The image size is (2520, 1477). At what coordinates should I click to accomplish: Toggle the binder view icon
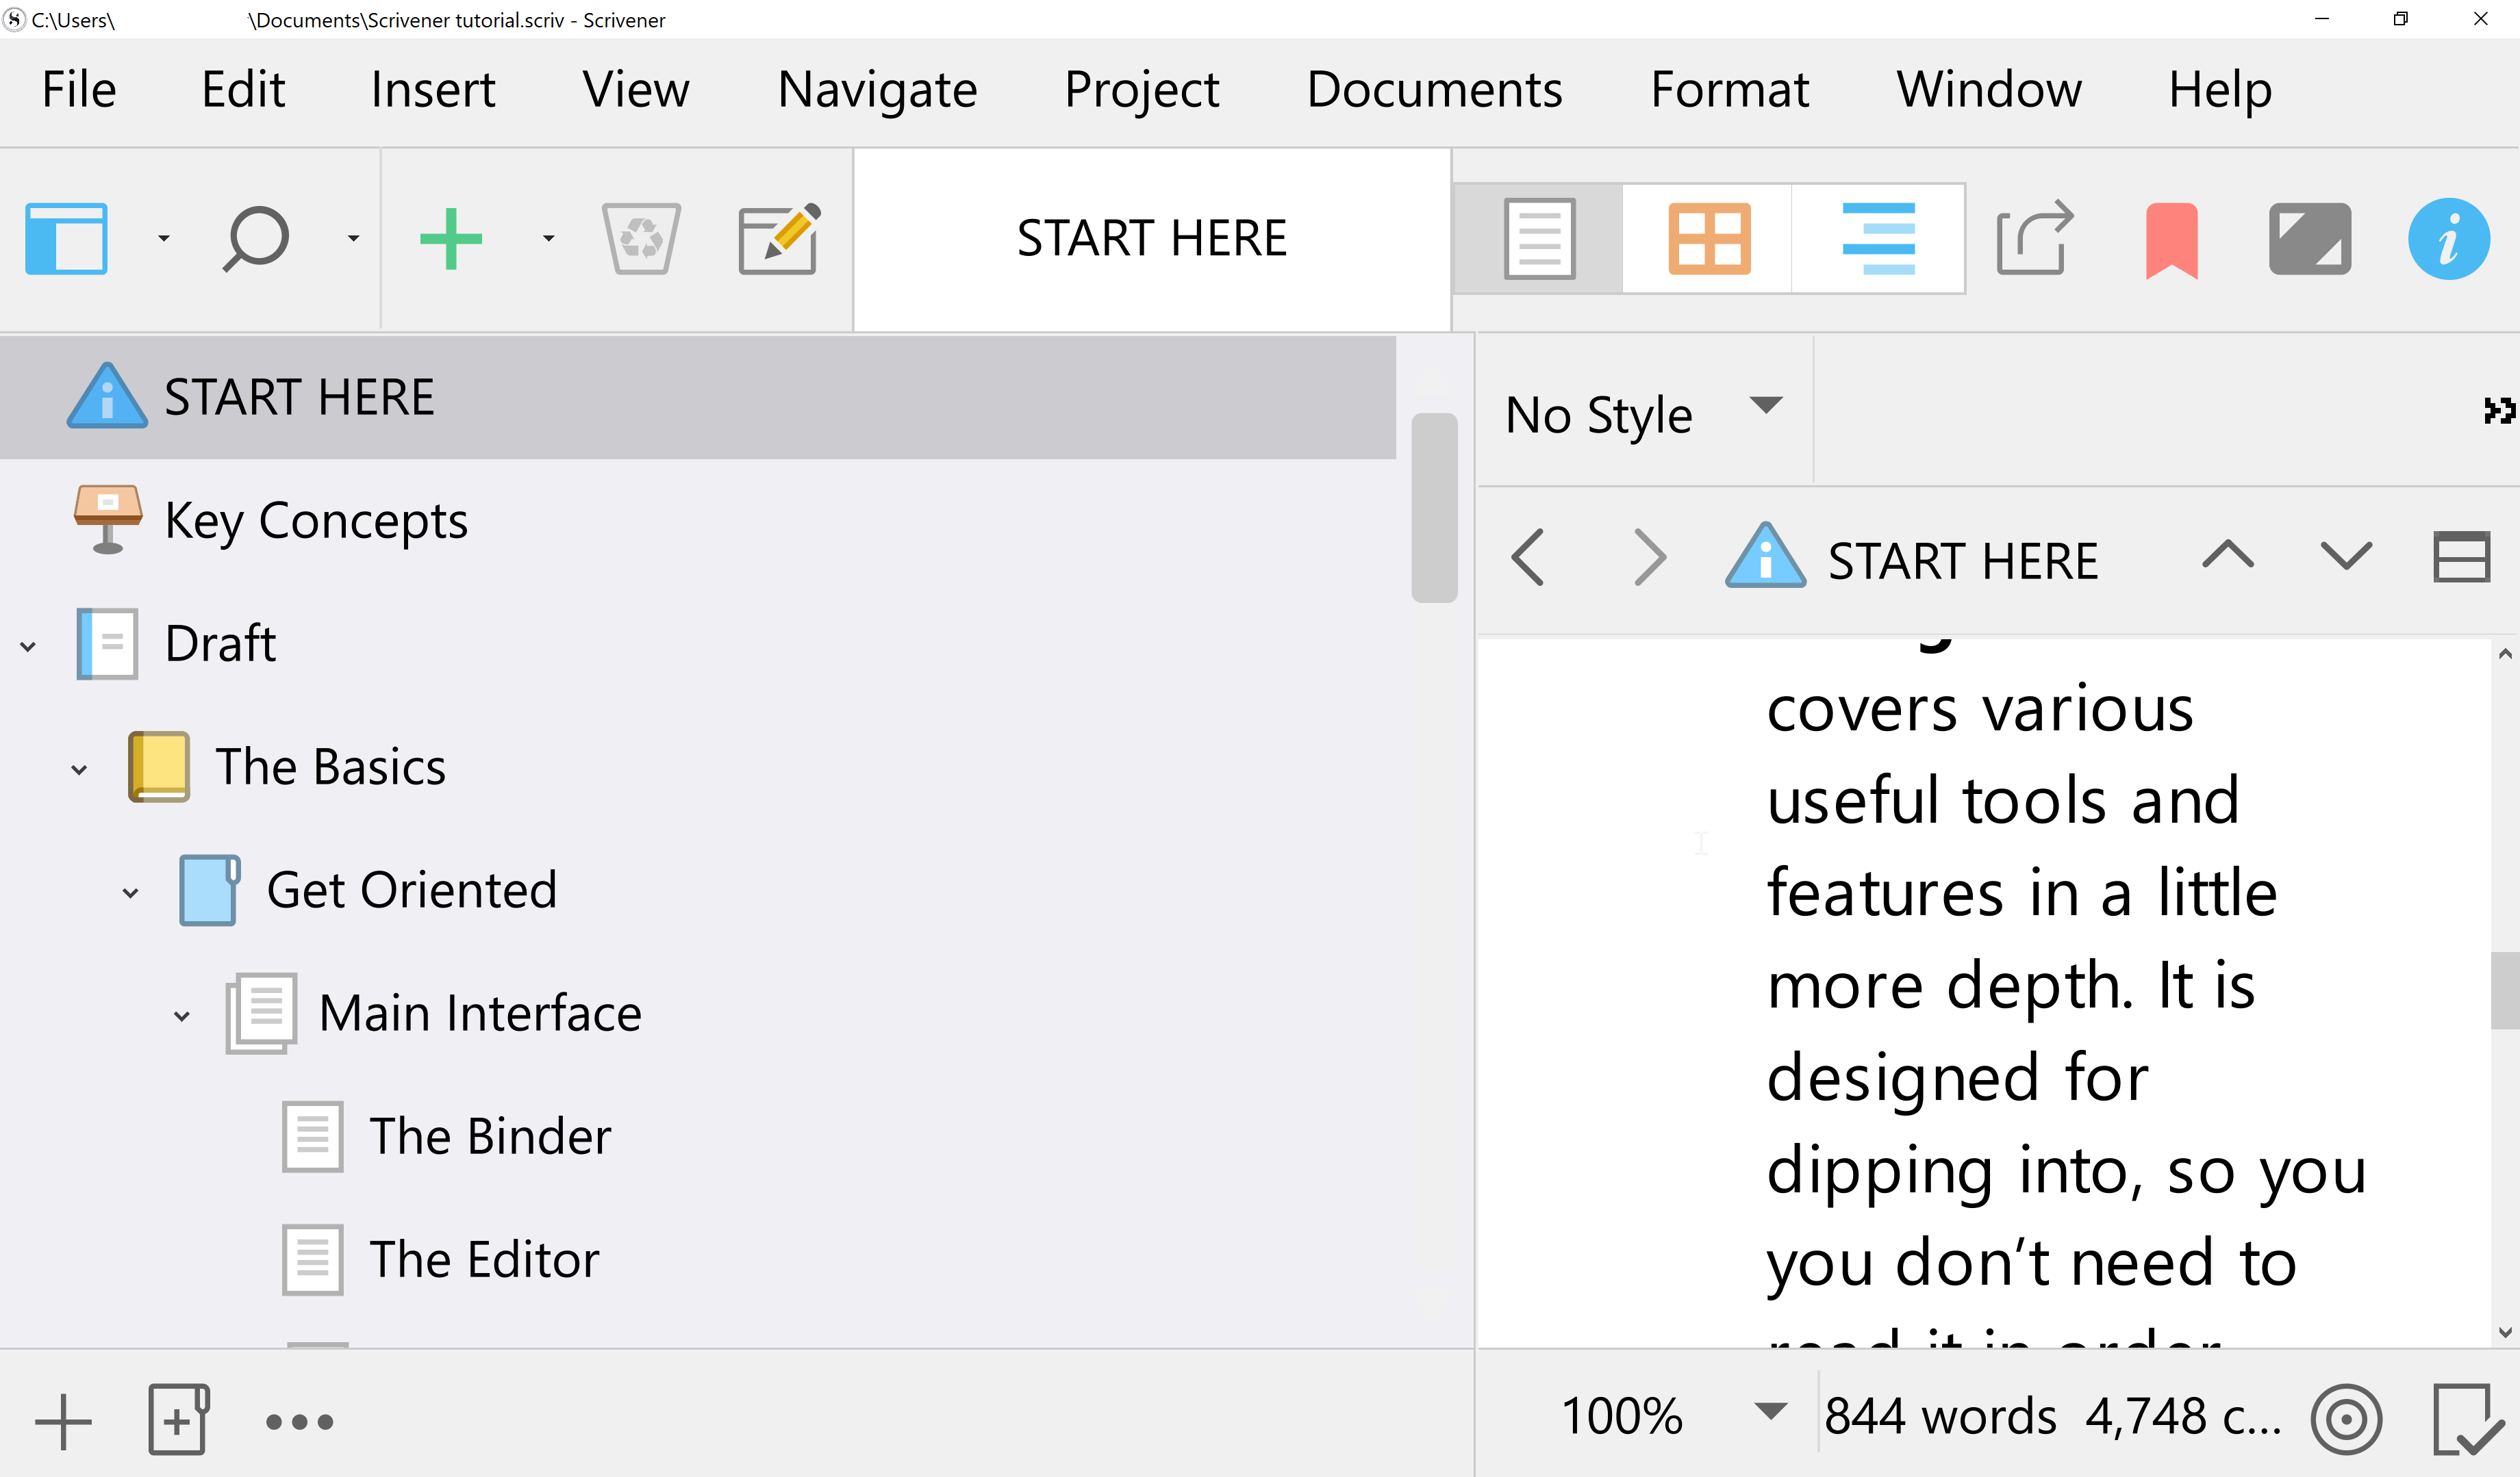(x=66, y=237)
